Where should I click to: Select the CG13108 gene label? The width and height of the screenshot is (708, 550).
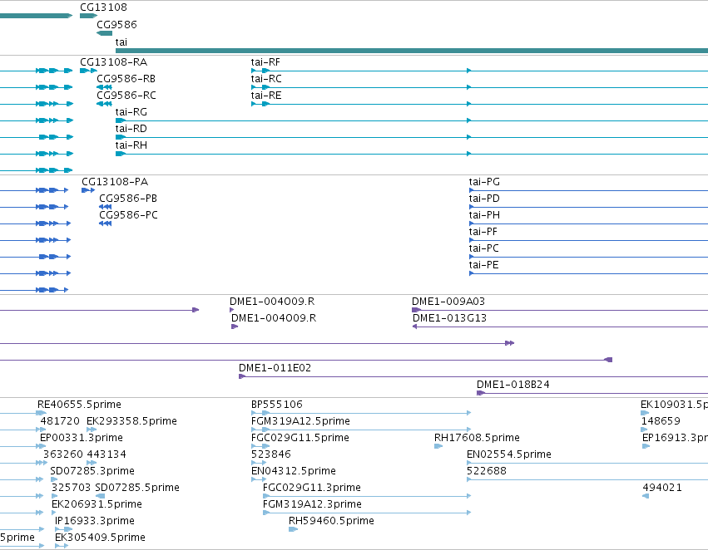click(x=103, y=7)
